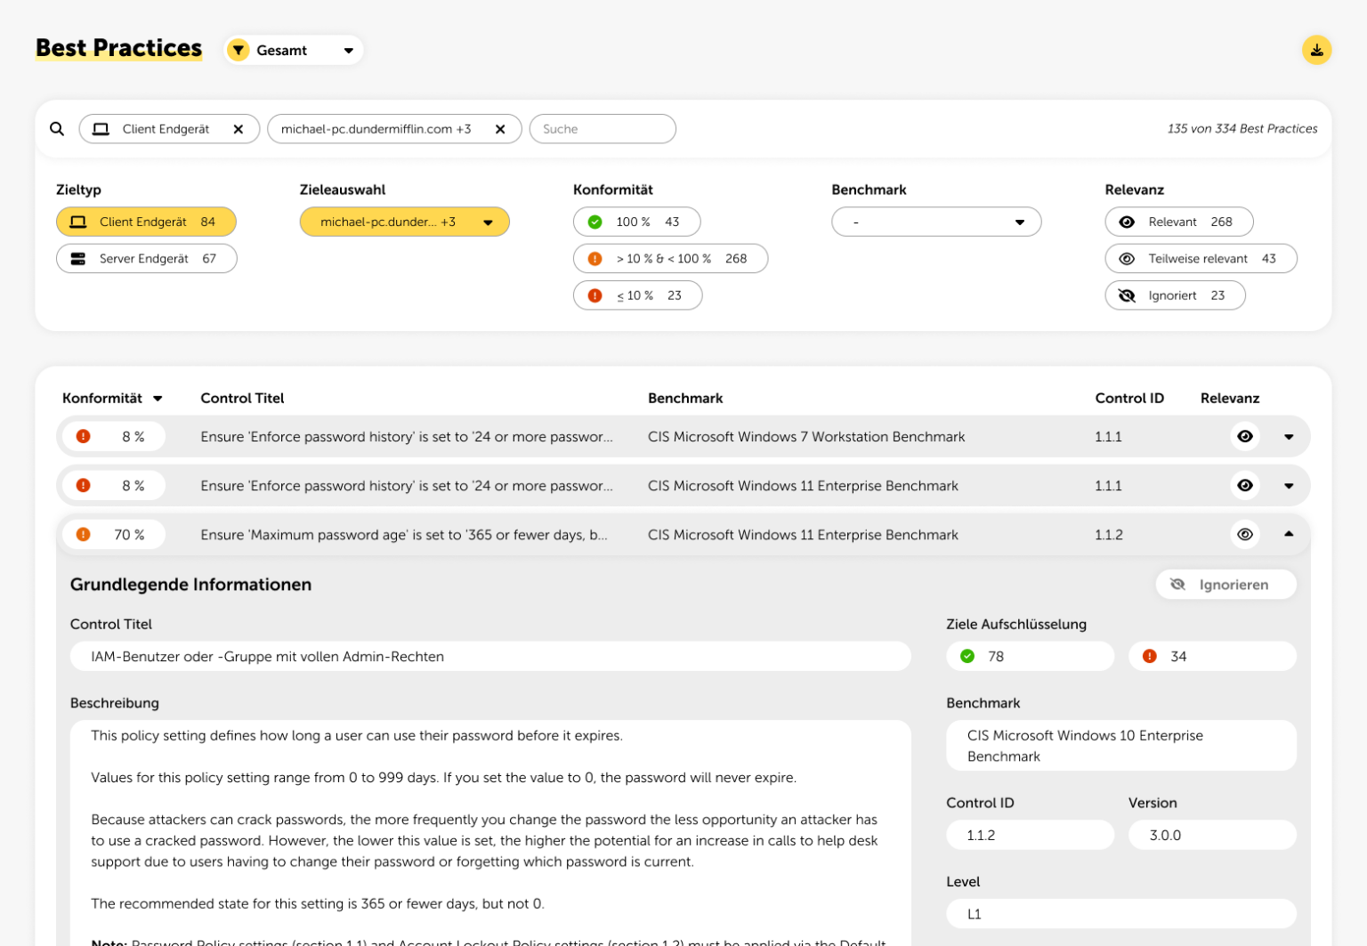Screen dimensions: 1367x946
Task: Toggle relevance eye for Maximum password age row
Action: (1245, 534)
